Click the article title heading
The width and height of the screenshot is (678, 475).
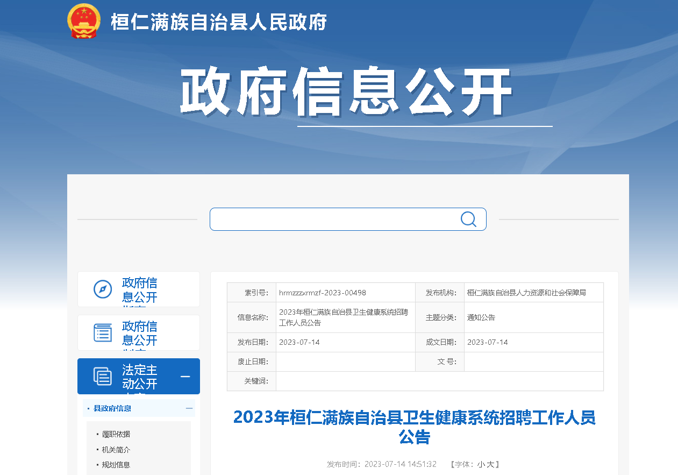[x=415, y=427]
